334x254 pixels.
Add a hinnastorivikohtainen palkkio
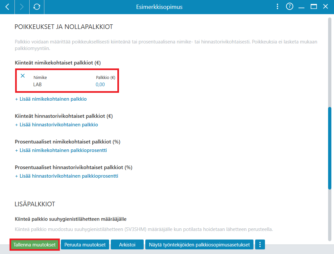tap(57, 125)
